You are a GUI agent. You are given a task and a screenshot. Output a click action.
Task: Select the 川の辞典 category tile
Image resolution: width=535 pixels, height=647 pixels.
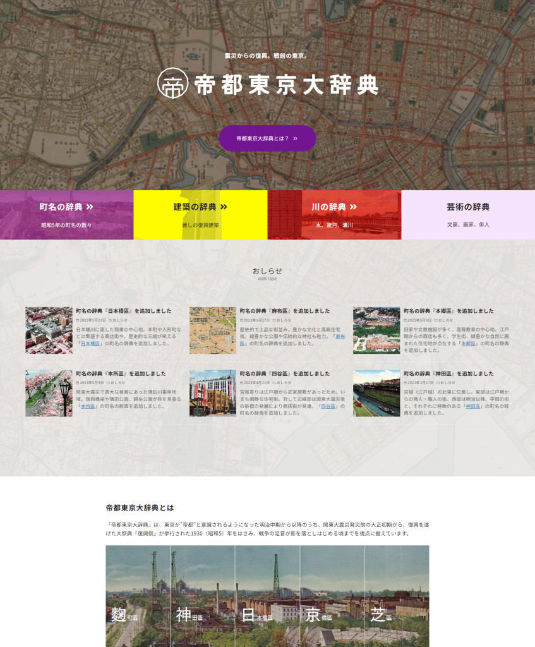334,215
